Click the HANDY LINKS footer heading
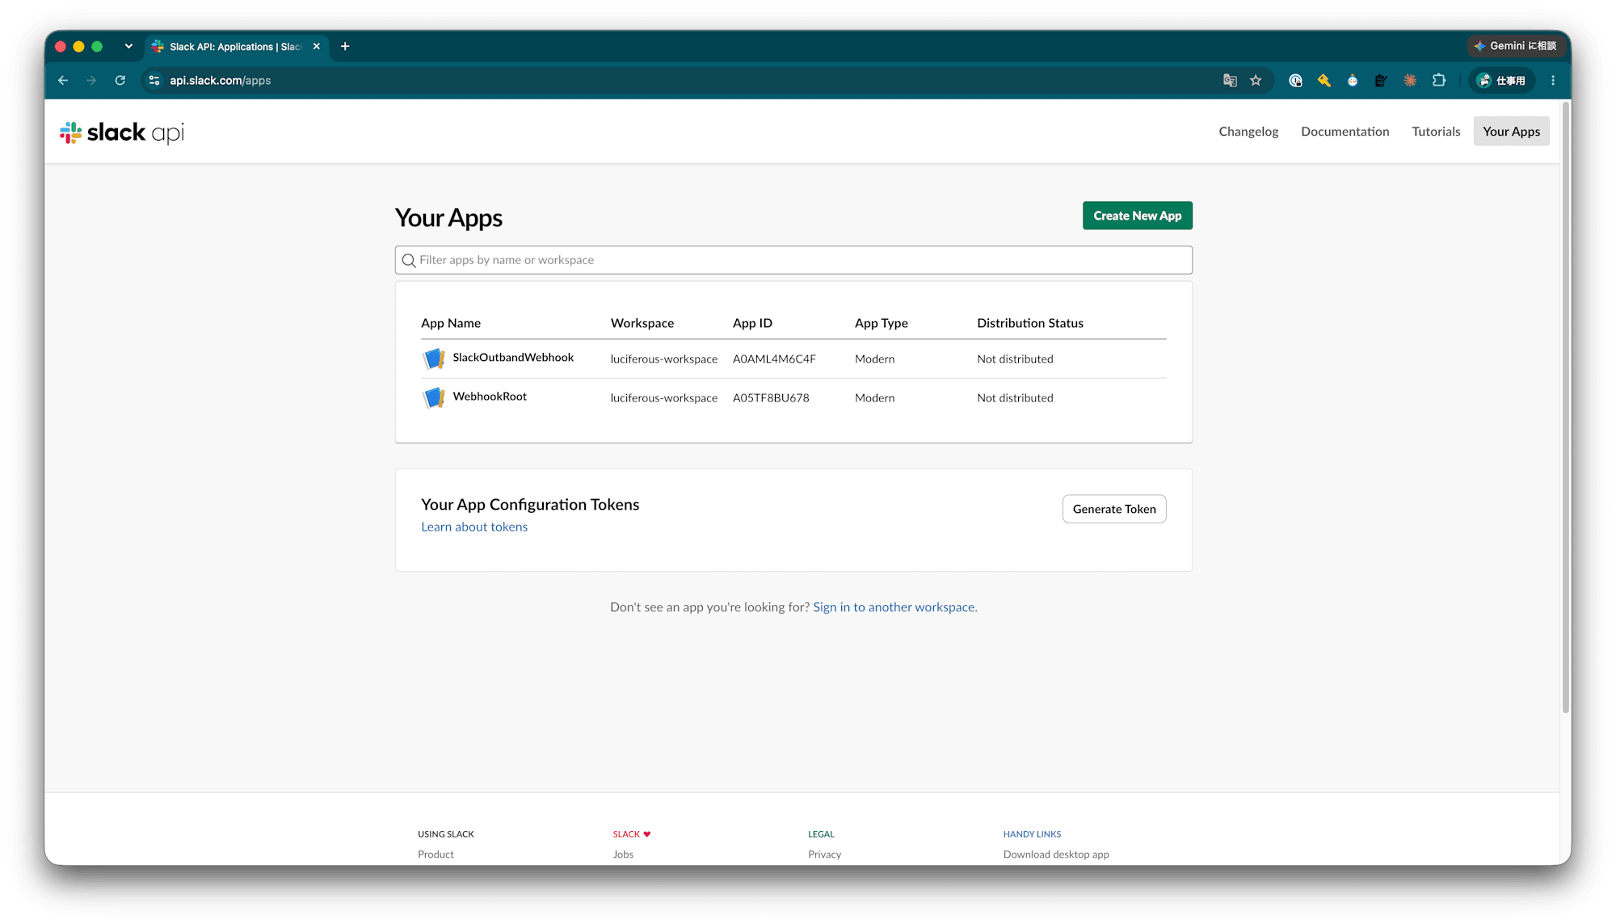Viewport: 1616px width, 924px height. click(x=1032, y=834)
